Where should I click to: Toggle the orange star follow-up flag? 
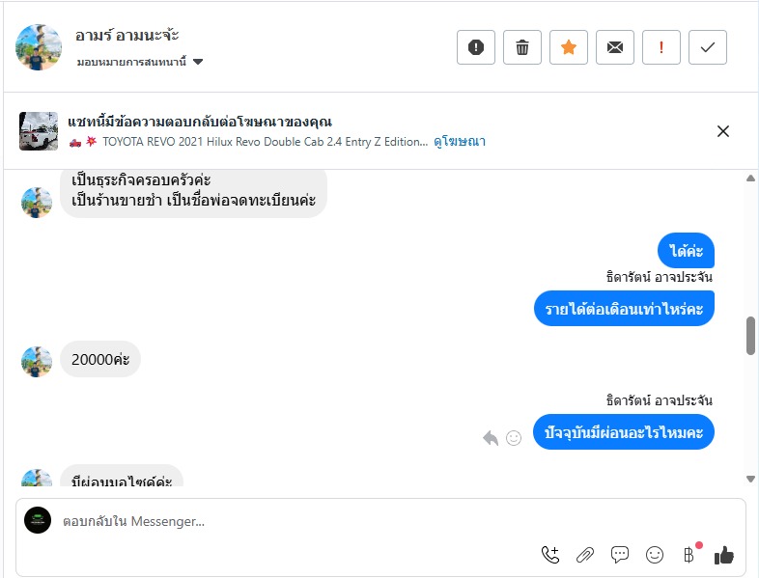(x=569, y=47)
